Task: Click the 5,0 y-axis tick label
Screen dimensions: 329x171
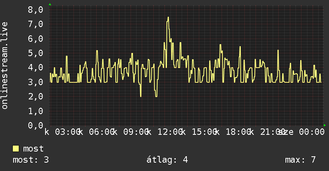Action: click(x=36, y=53)
